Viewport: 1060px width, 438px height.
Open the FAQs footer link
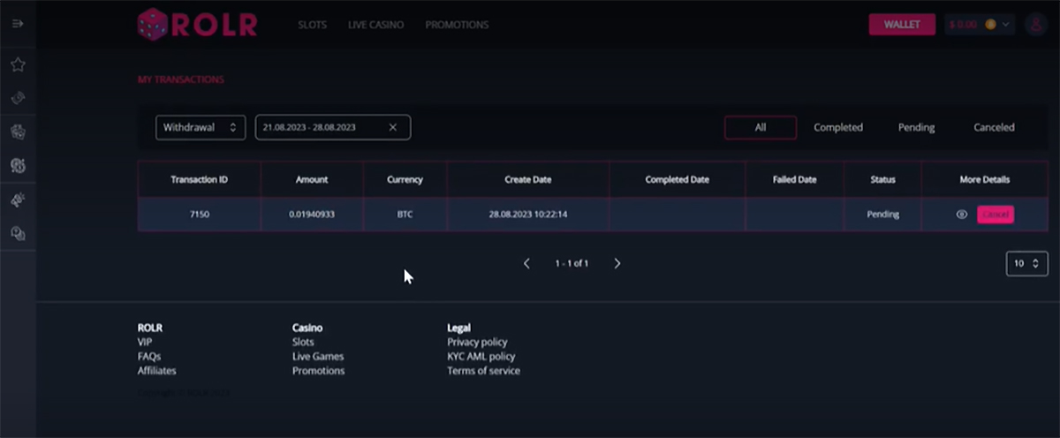[148, 357]
